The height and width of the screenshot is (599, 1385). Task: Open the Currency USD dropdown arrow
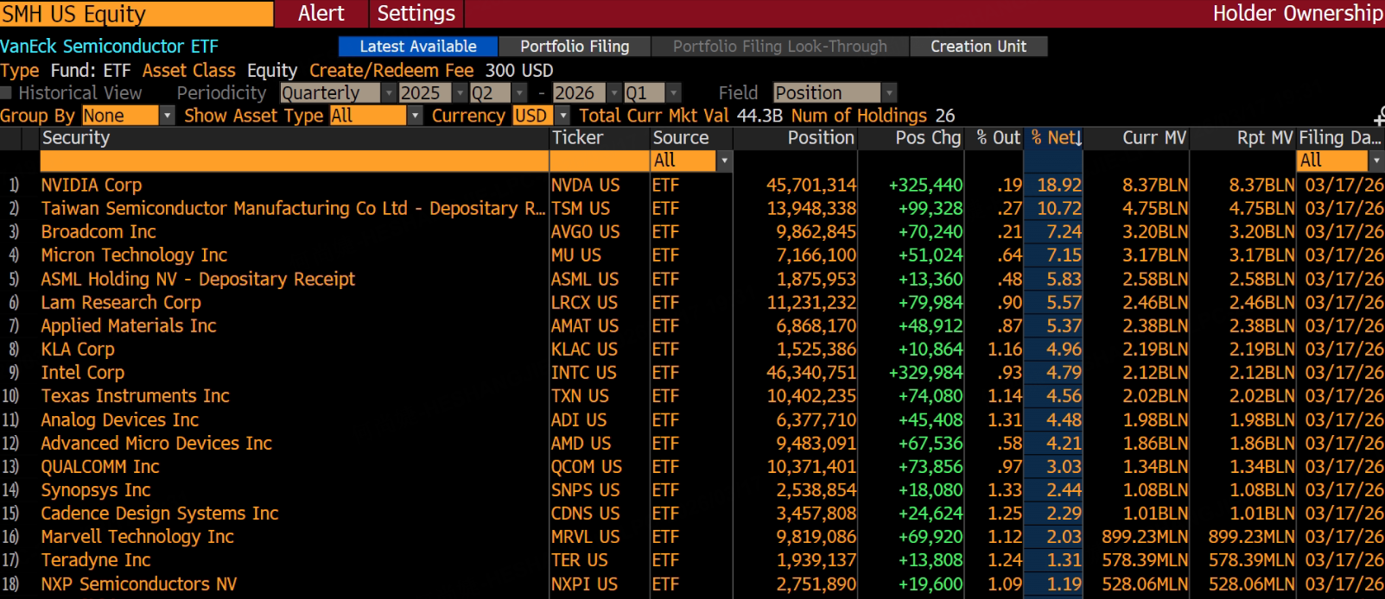click(563, 116)
